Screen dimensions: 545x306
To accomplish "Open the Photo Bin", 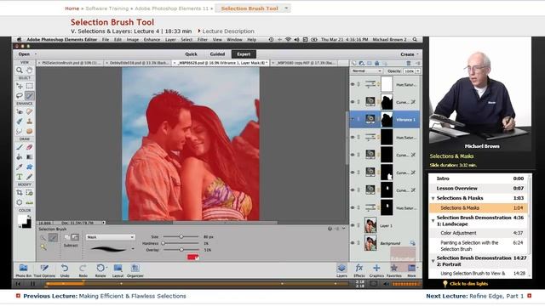I will 23,270.
